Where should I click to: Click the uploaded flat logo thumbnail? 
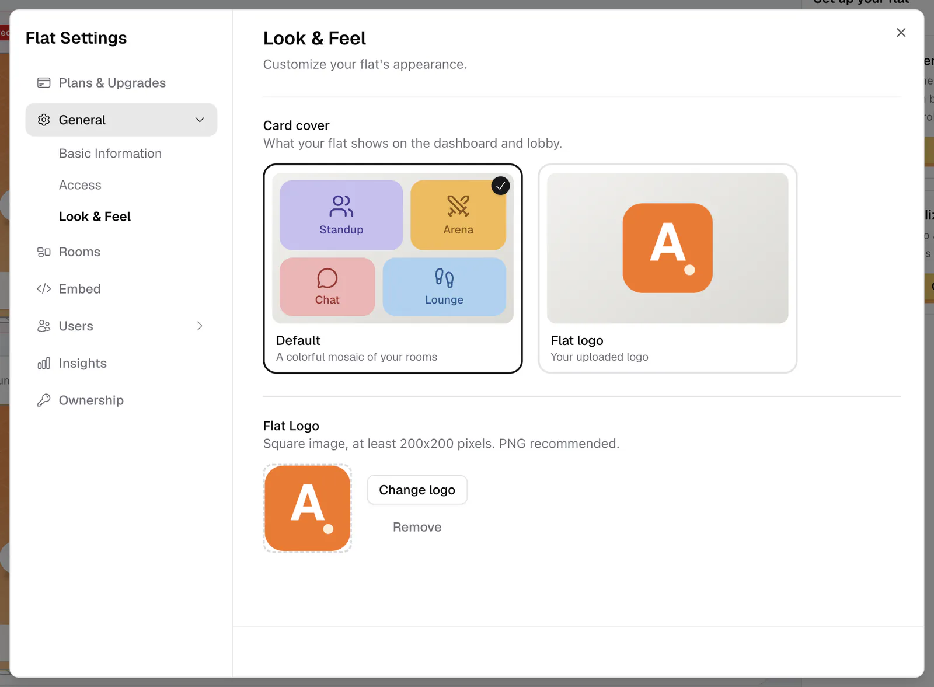click(308, 508)
